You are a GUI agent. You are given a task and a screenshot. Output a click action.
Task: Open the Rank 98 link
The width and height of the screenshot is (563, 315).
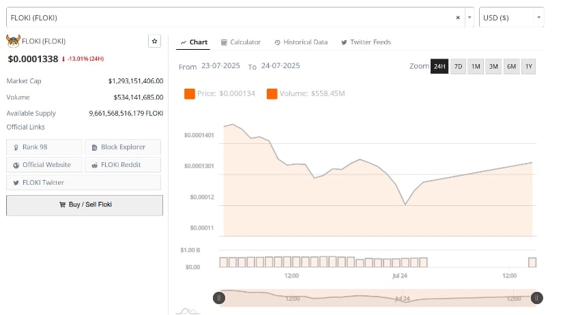[x=44, y=147]
